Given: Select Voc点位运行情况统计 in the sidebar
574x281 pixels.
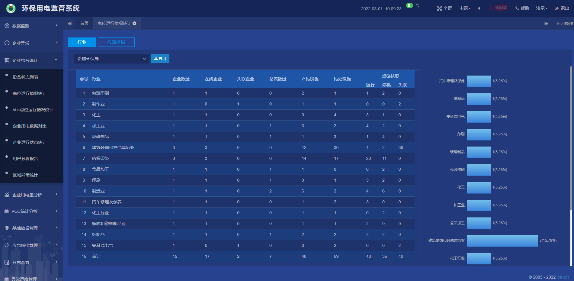Looking at the screenshot, I should coord(33,110).
